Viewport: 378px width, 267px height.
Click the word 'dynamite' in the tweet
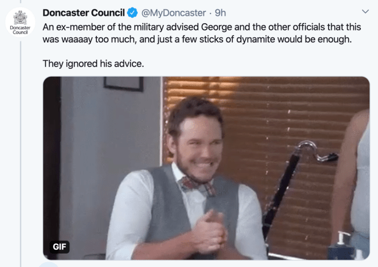[x=255, y=39]
